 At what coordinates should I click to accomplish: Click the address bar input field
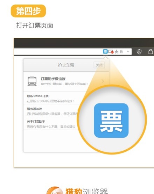point(58,51)
